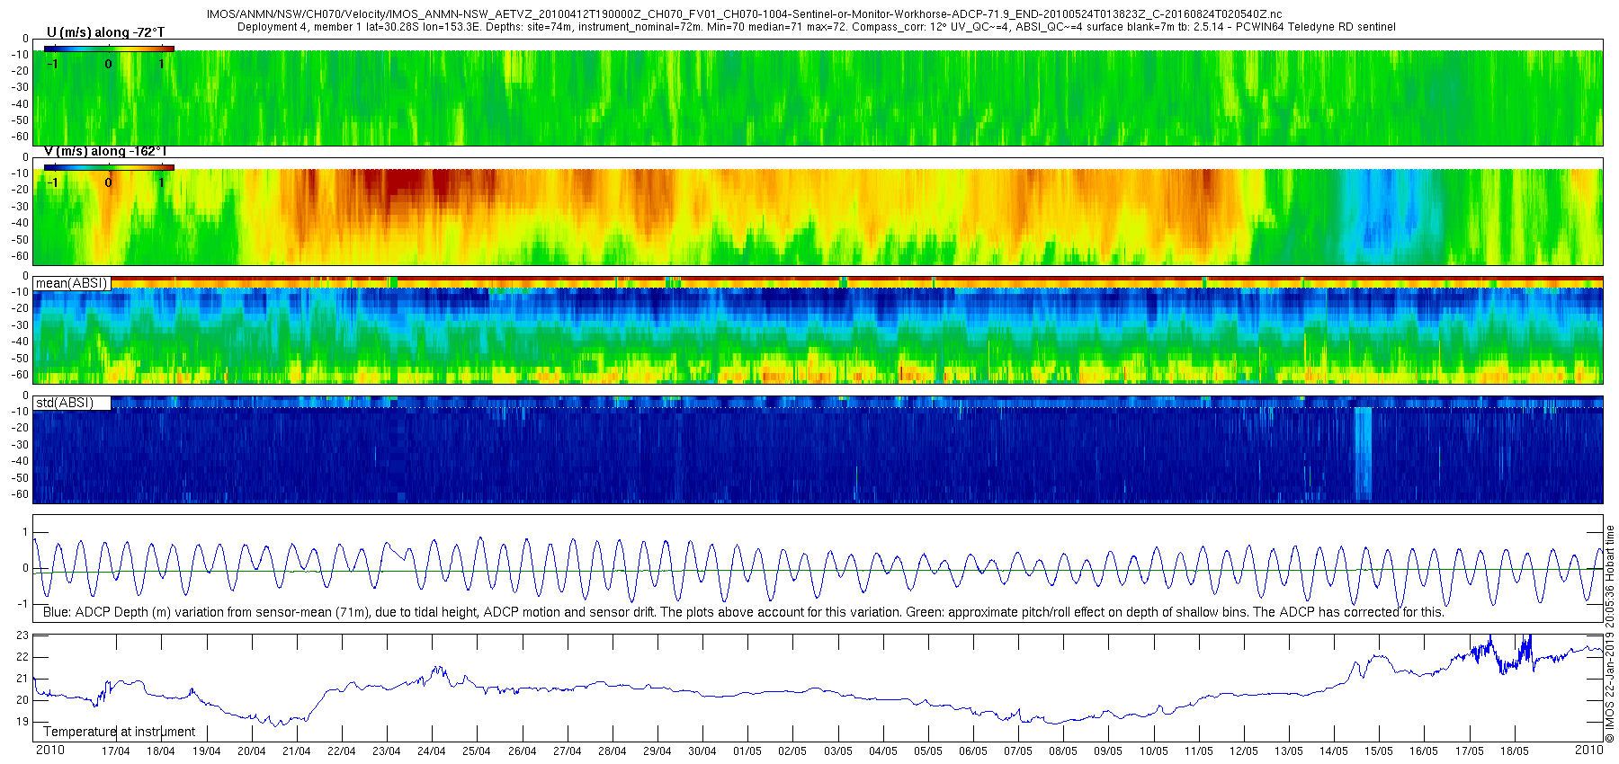
Task: Click the blue ADCP depth variation caption
Action: [x=744, y=612]
